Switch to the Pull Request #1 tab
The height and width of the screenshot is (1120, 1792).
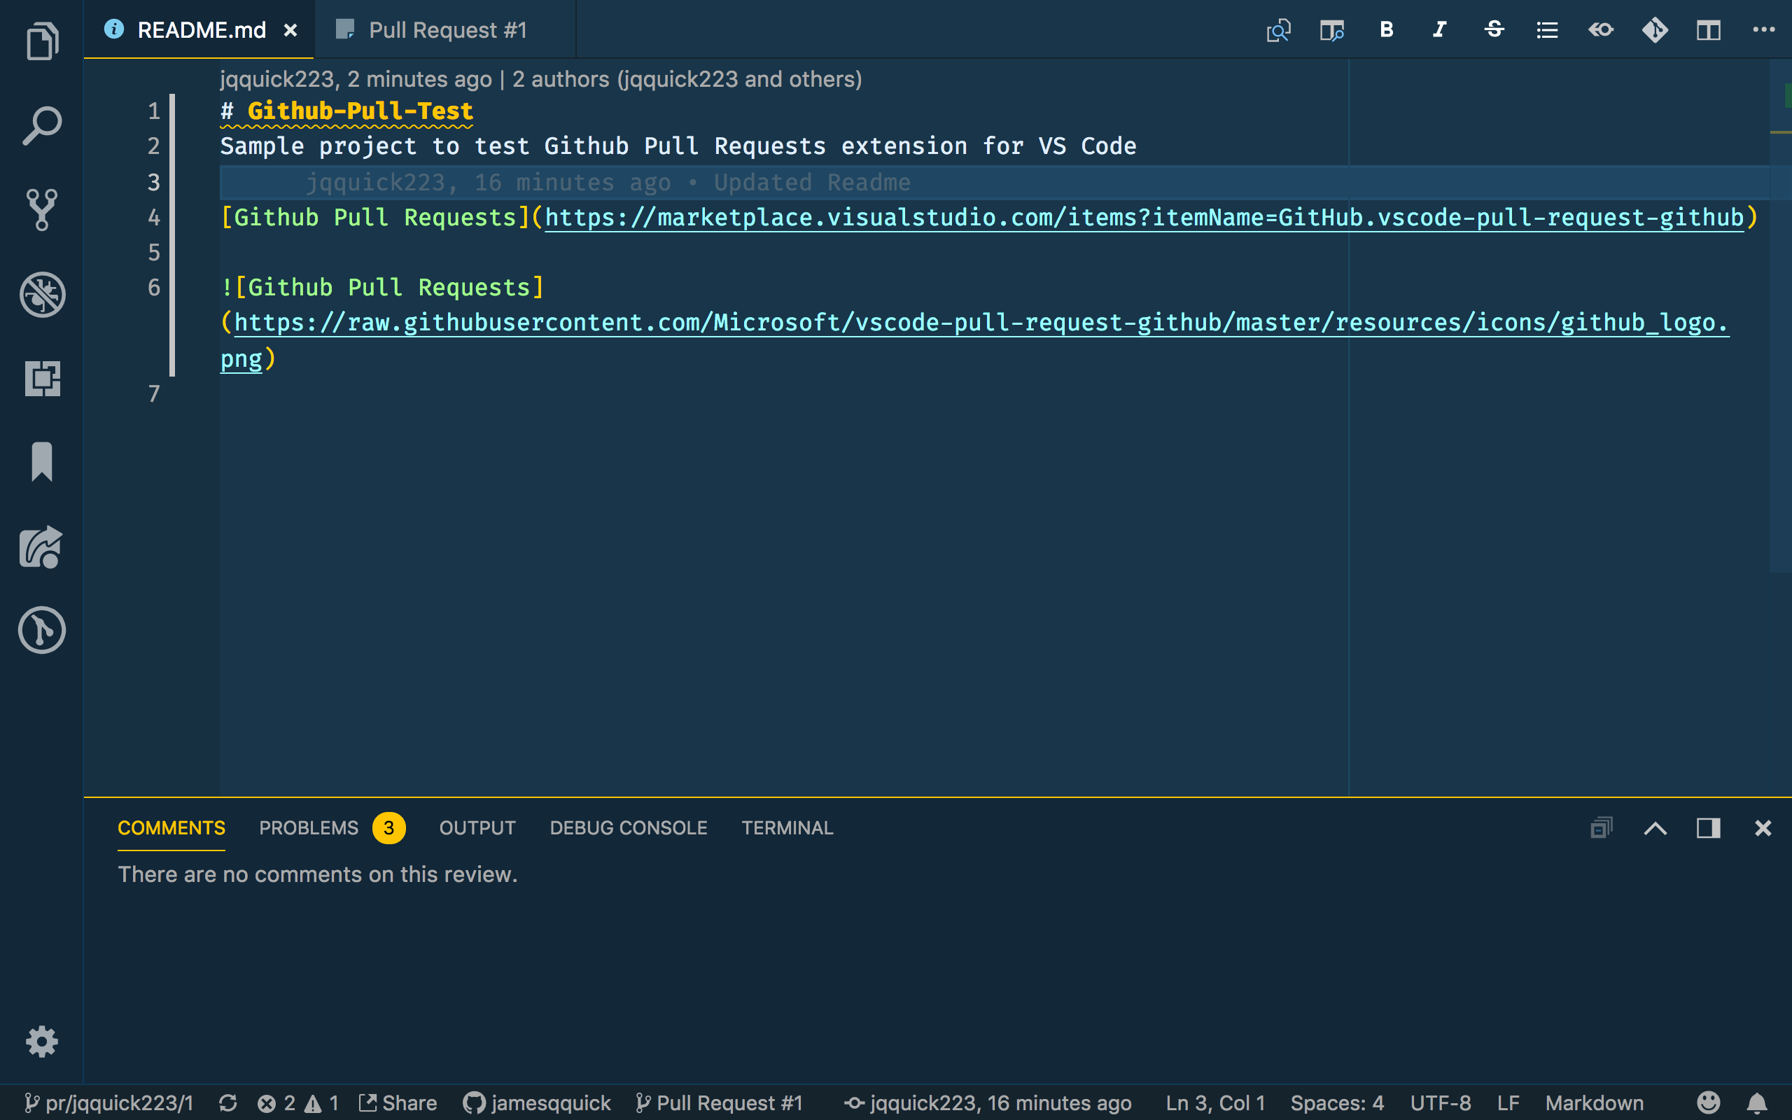click(x=447, y=29)
